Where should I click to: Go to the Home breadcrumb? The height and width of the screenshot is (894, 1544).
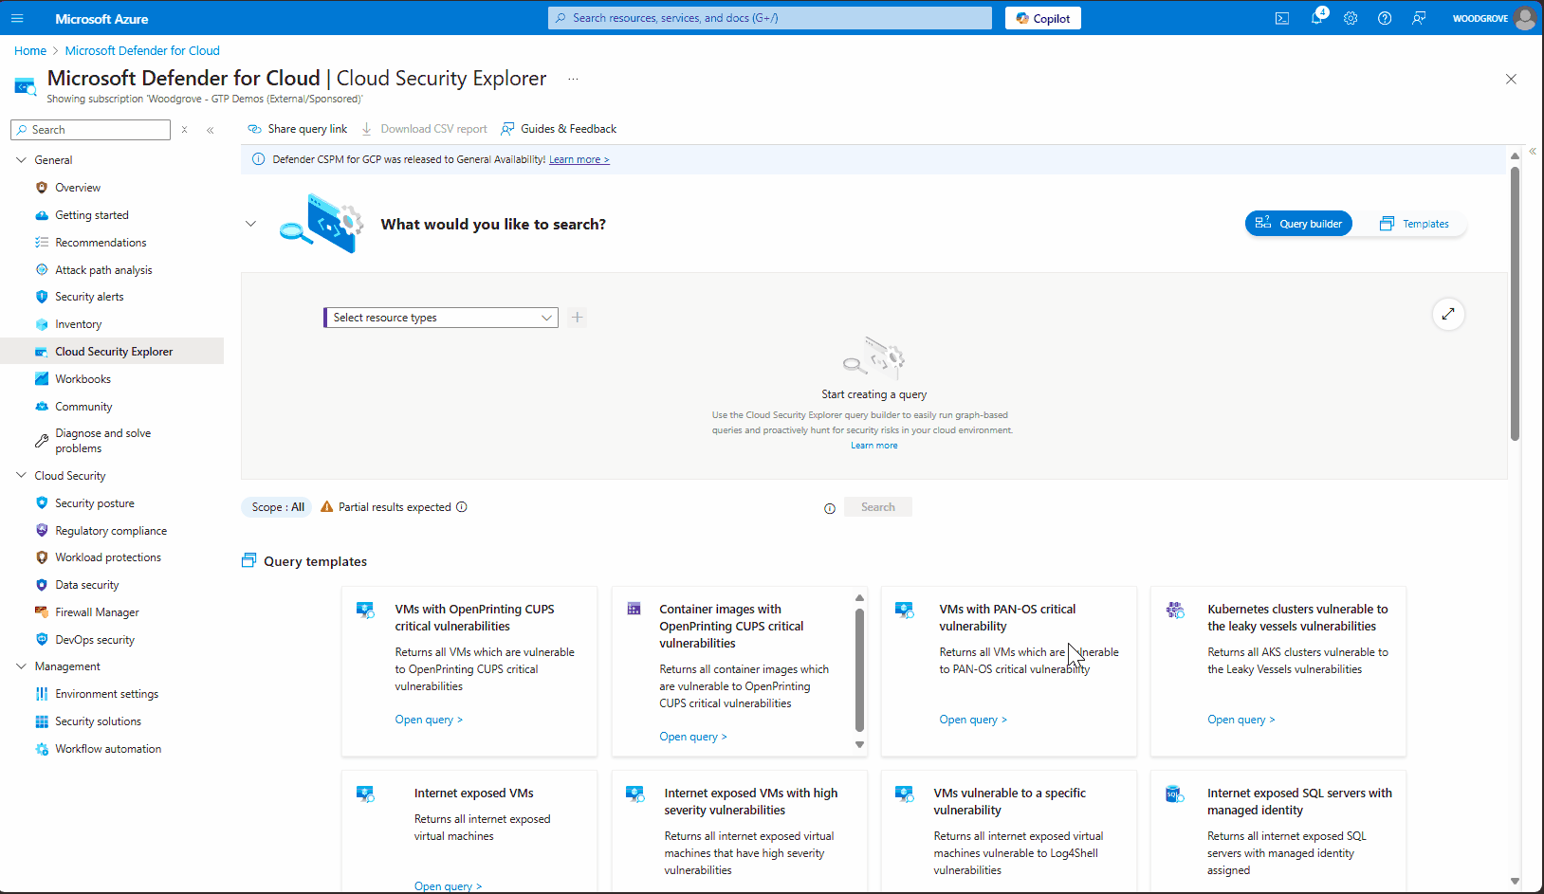[x=30, y=50]
